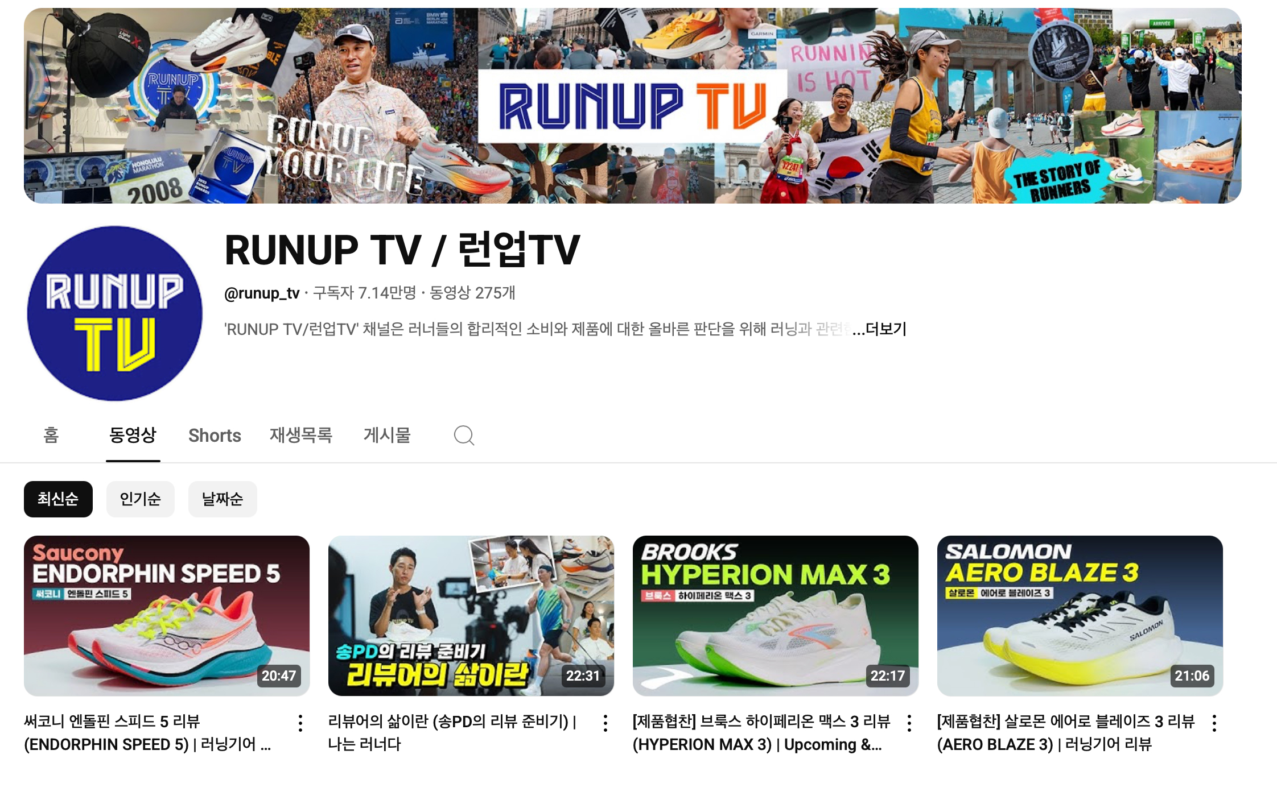Click the 22:31 duration badge
Viewport: 1277px width, 804px height.
click(x=583, y=675)
